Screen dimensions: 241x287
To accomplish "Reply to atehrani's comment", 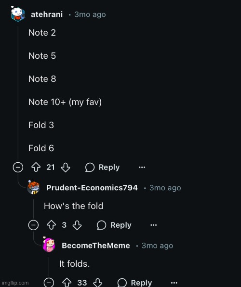I will (103, 167).
